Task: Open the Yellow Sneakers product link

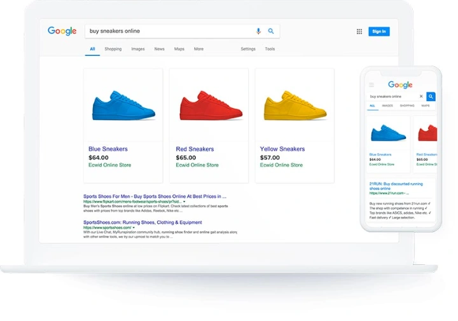Action: pyautogui.click(x=282, y=149)
